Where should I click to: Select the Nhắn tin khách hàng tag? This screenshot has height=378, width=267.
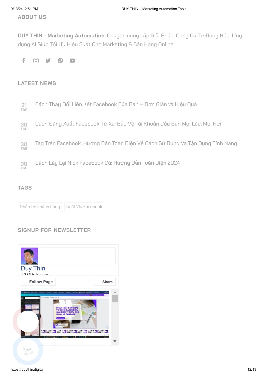40,207
